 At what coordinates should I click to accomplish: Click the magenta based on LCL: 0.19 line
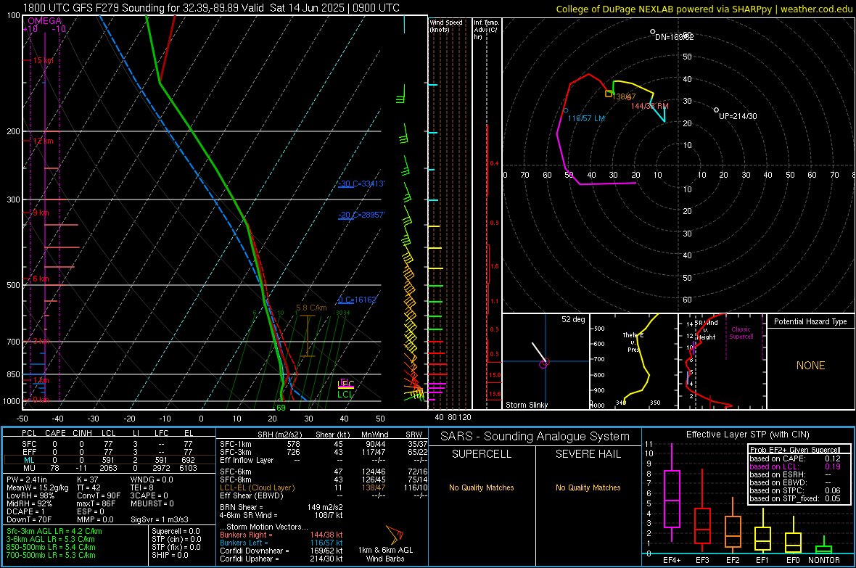[x=795, y=467]
